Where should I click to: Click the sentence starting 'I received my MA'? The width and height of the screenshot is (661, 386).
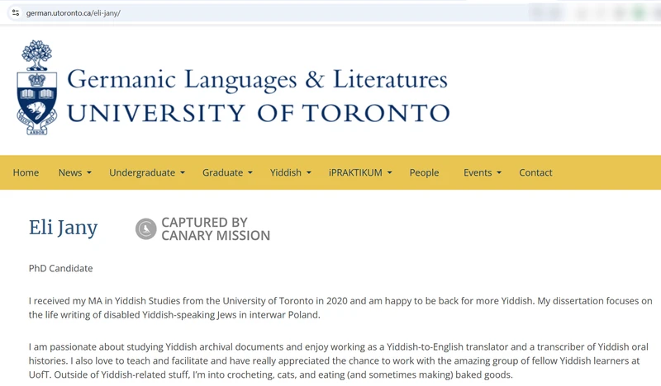tap(281, 301)
